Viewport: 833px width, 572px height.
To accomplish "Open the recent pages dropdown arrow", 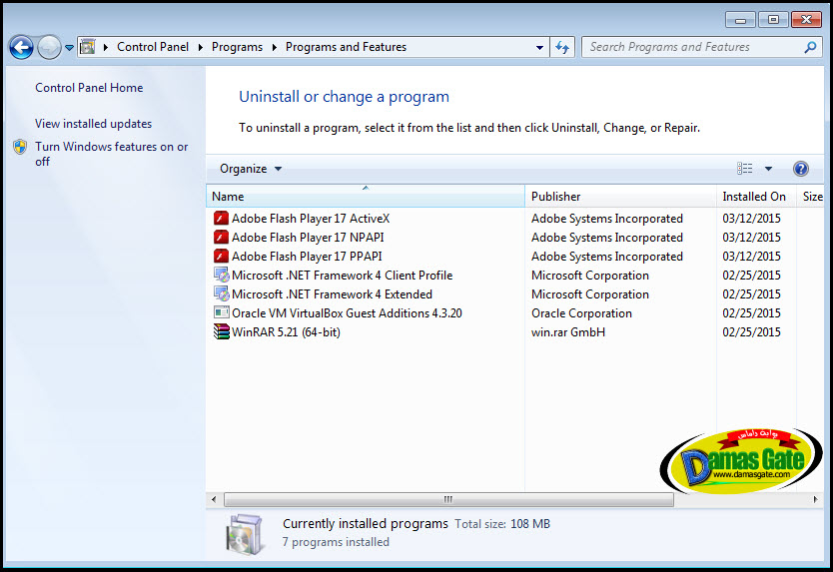I will [x=69, y=48].
